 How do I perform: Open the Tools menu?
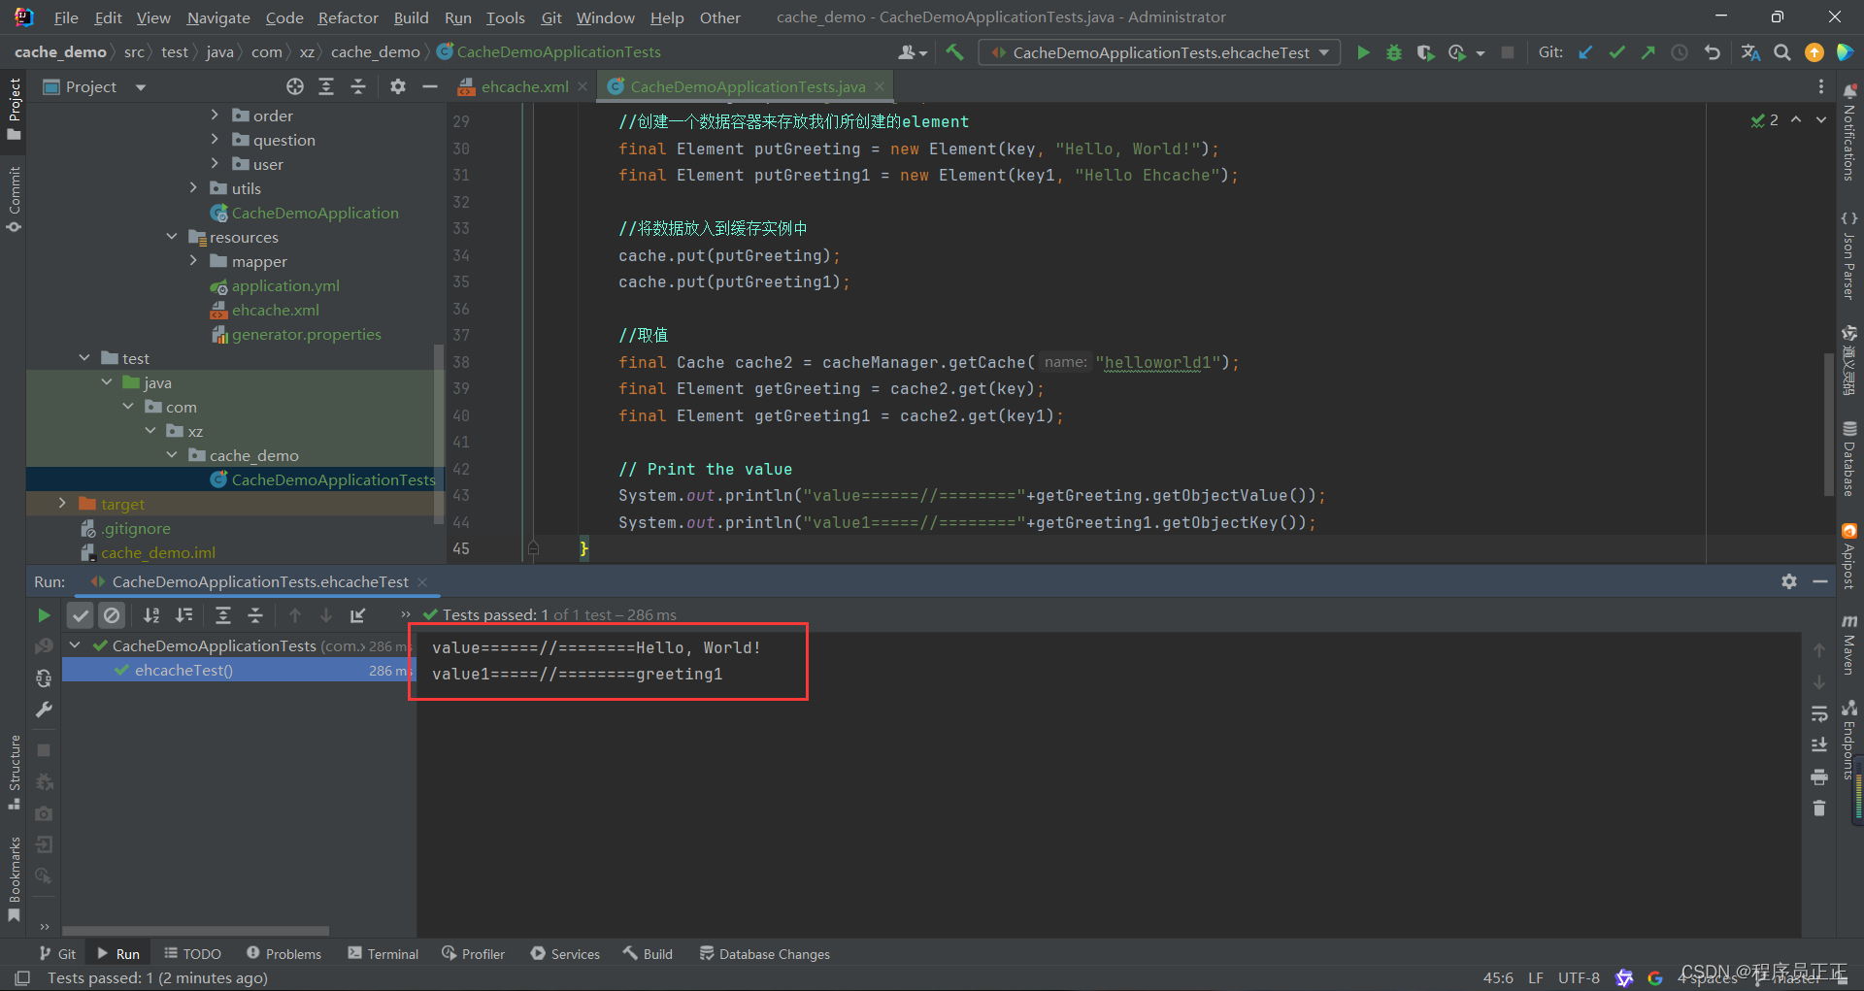click(505, 17)
